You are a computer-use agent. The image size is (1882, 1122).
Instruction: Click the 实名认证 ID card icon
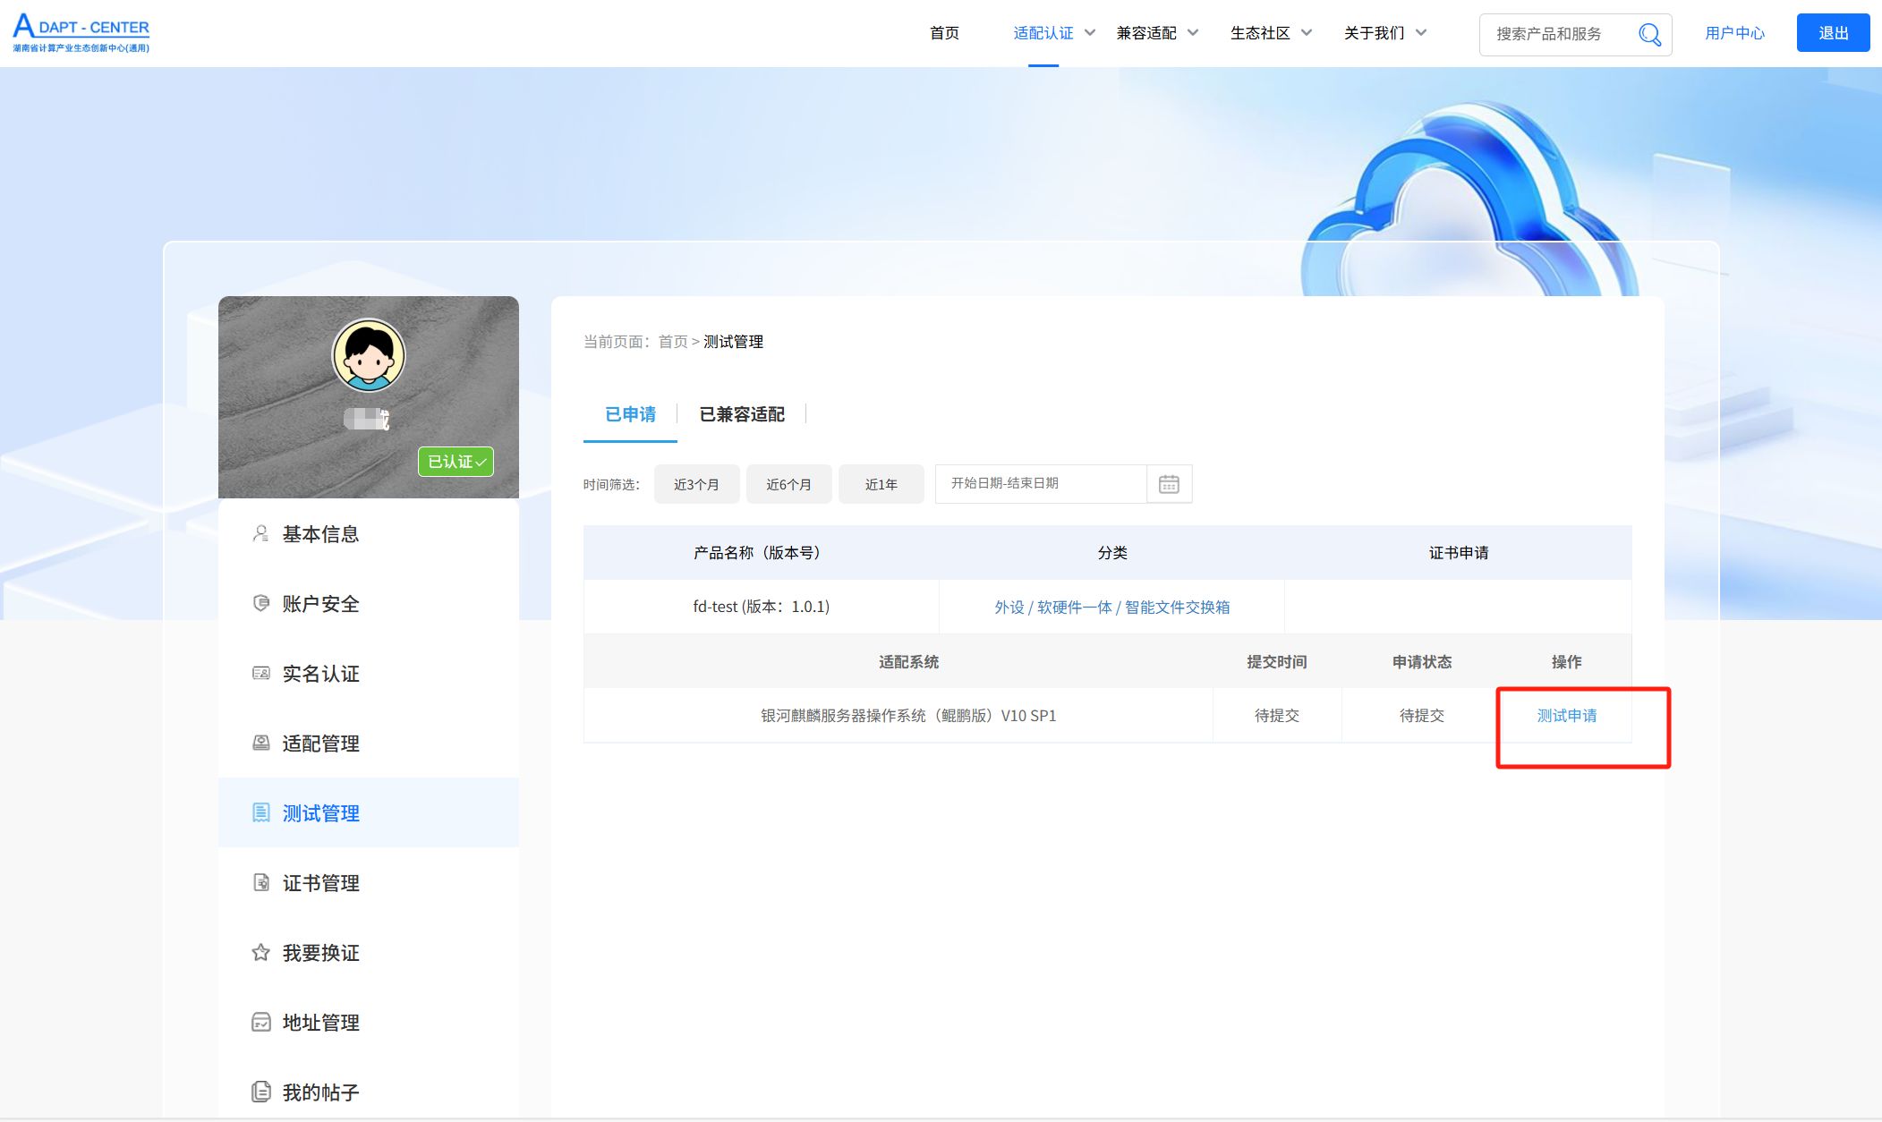(x=260, y=674)
